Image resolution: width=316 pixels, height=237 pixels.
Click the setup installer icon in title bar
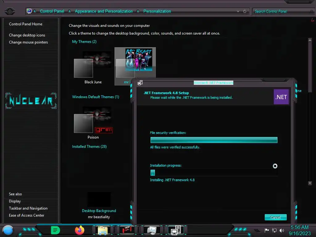[140, 83]
